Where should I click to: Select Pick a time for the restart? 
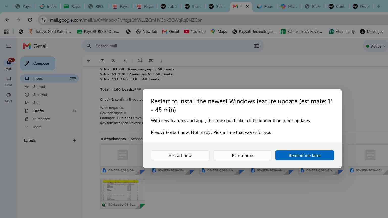pyautogui.click(x=243, y=155)
